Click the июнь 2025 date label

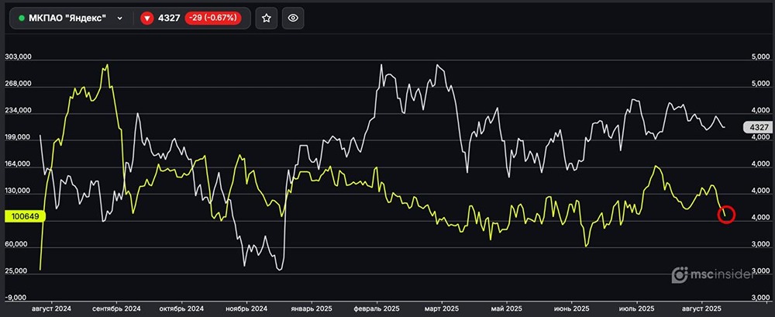(573, 308)
